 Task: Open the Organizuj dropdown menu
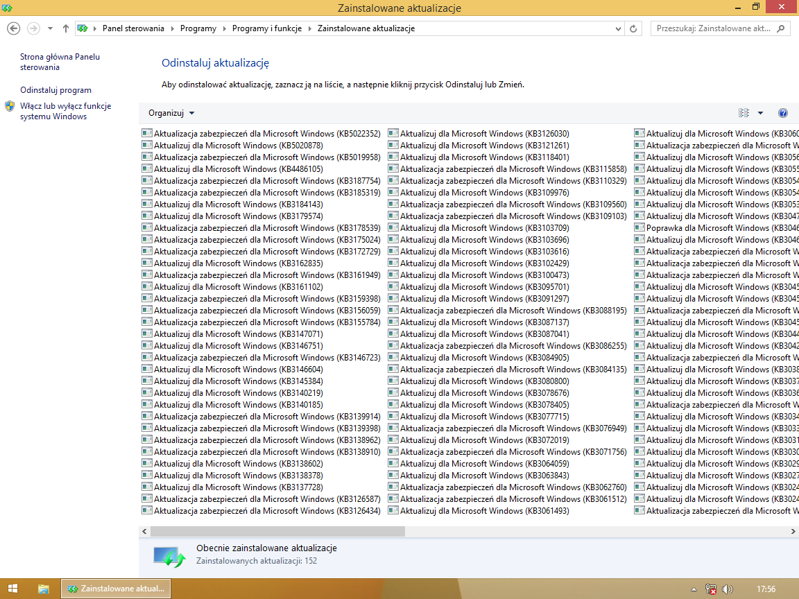pos(171,113)
